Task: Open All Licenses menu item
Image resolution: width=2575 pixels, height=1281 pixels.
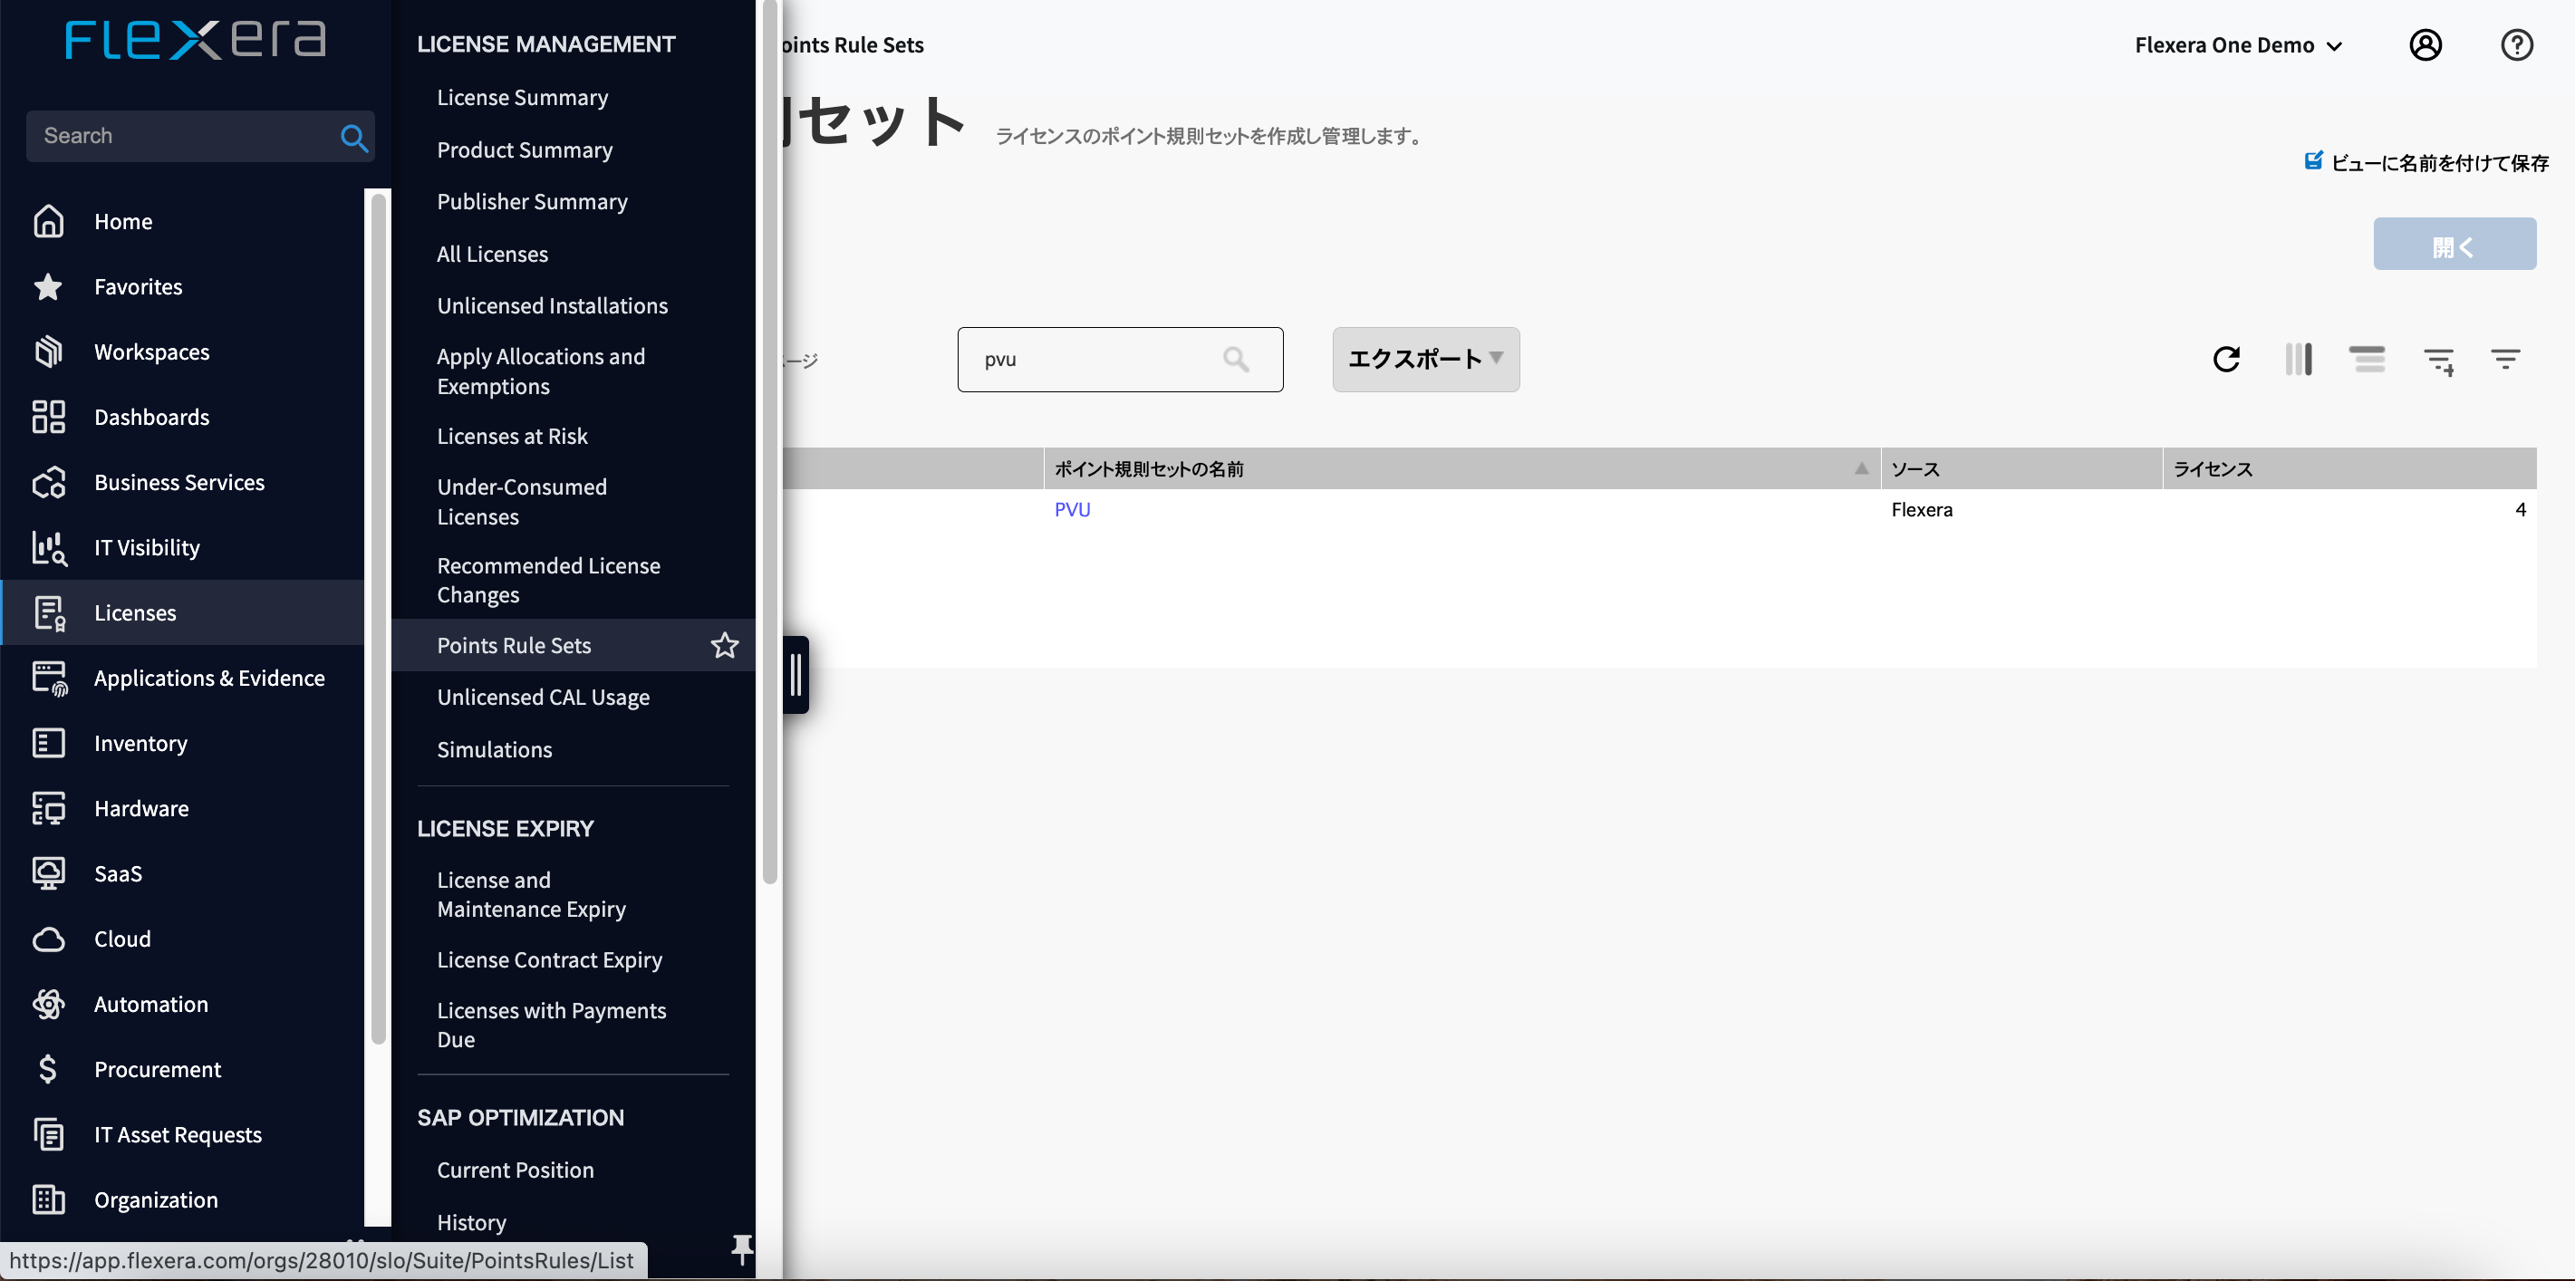Action: [492, 254]
